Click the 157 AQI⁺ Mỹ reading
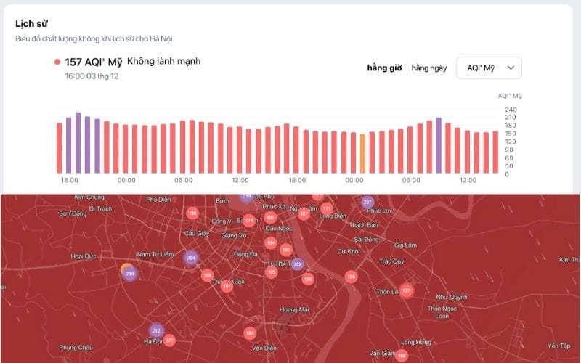The height and width of the screenshot is (363, 581). tap(91, 62)
